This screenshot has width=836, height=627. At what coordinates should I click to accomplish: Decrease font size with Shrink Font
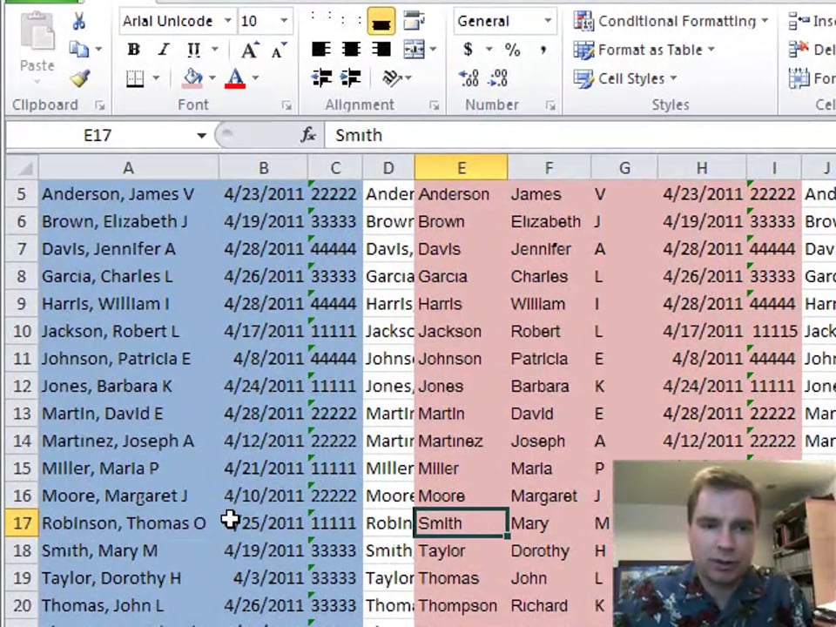point(280,51)
